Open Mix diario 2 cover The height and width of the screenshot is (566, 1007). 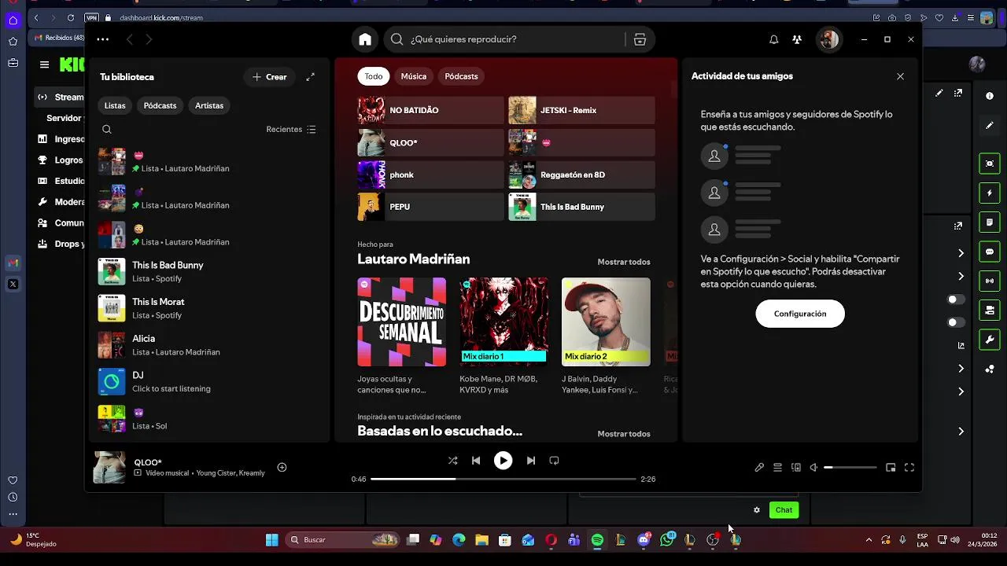tap(606, 322)
